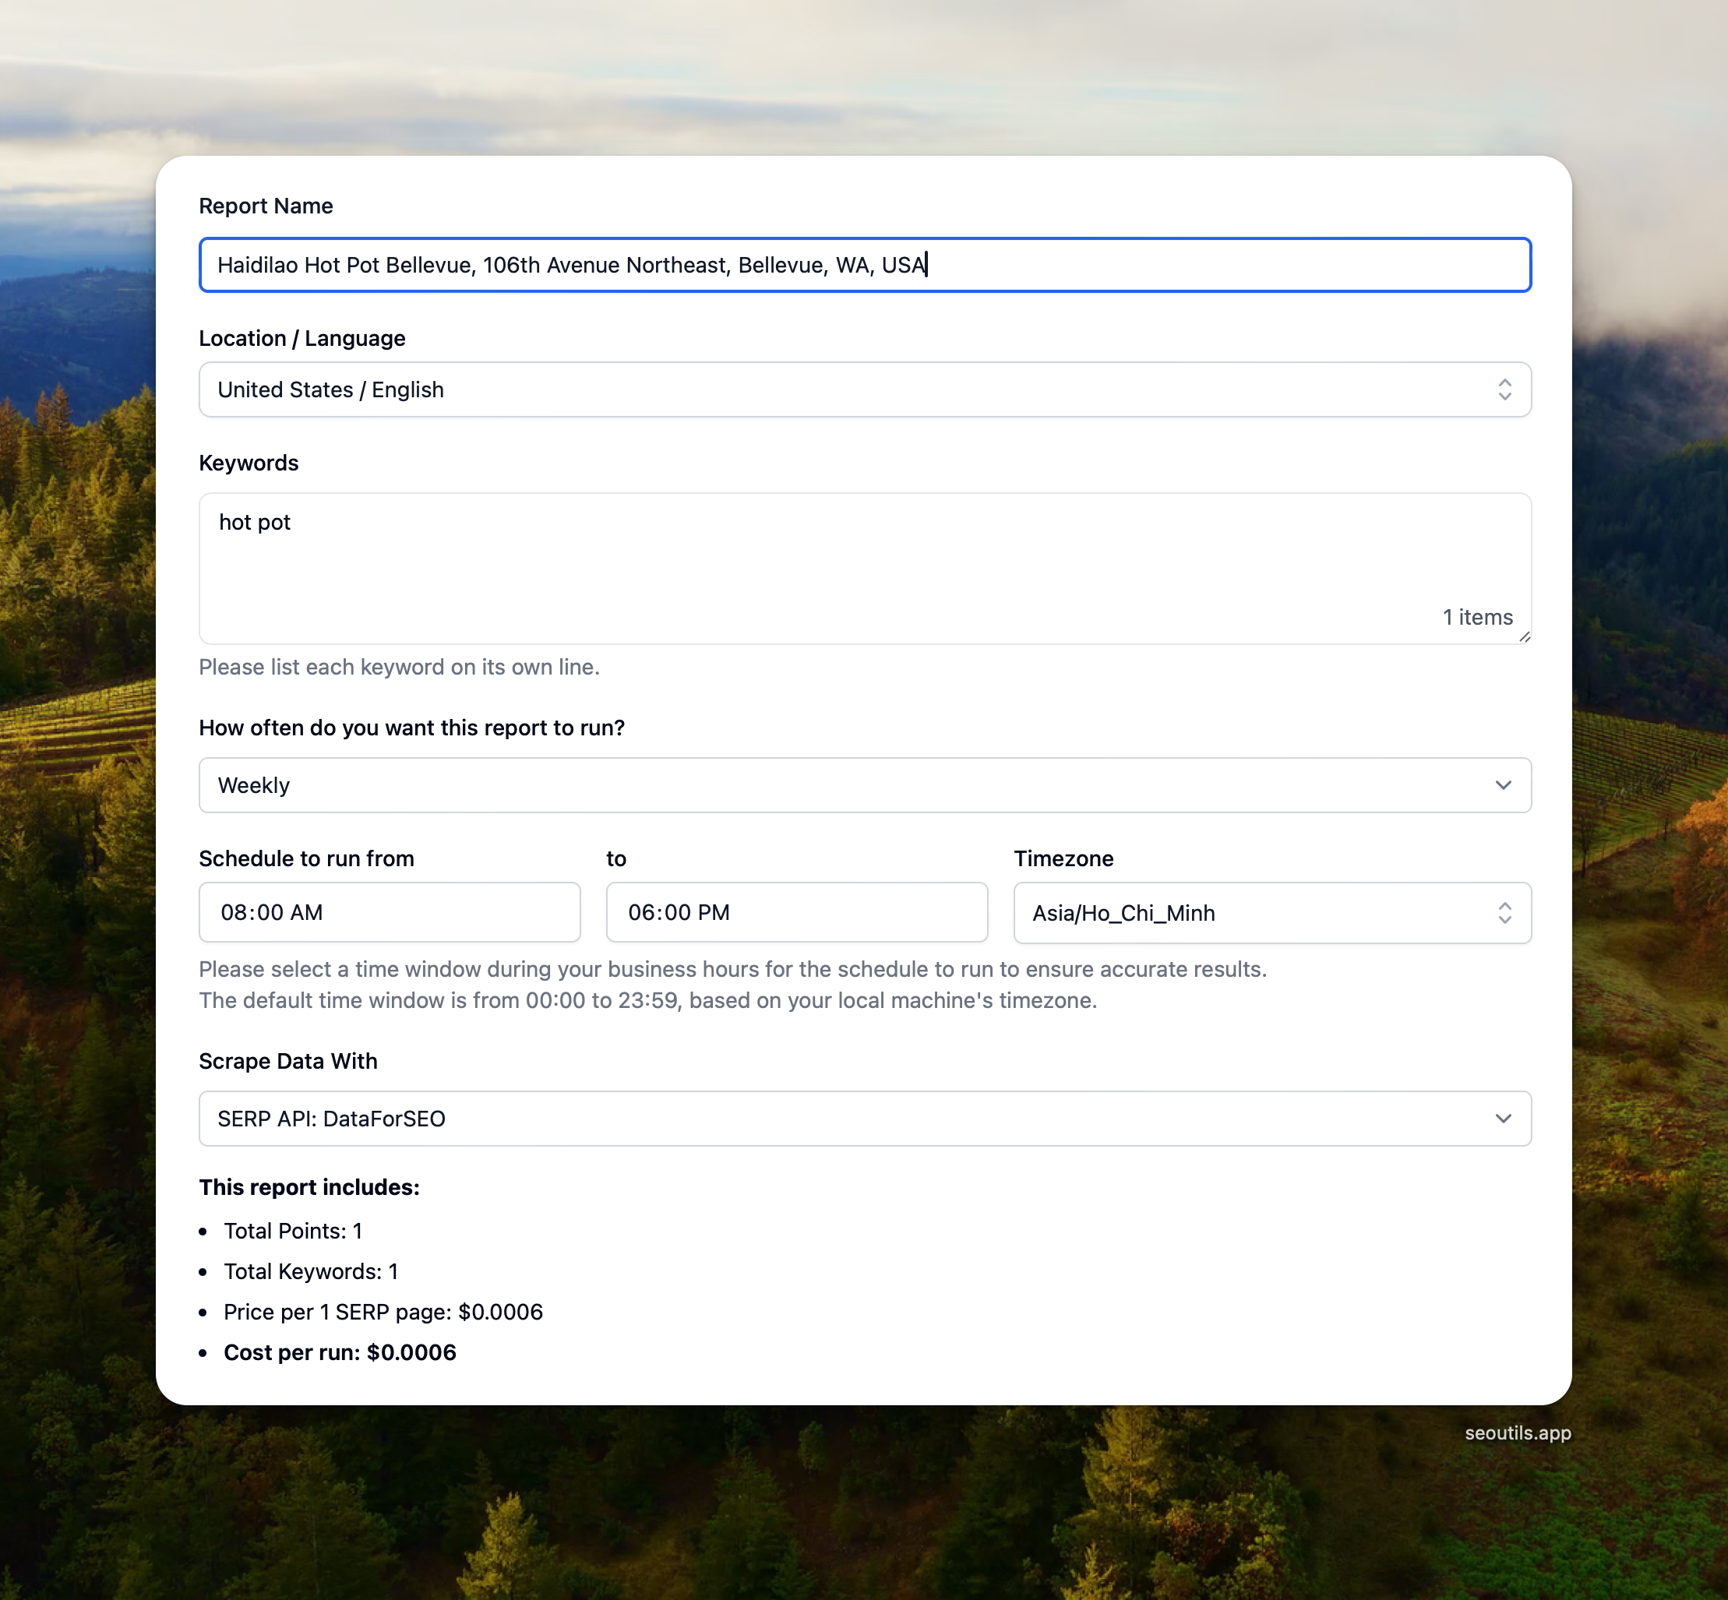
Task: Select the hour in the 08:00 AM field
Action: (234, 912)
